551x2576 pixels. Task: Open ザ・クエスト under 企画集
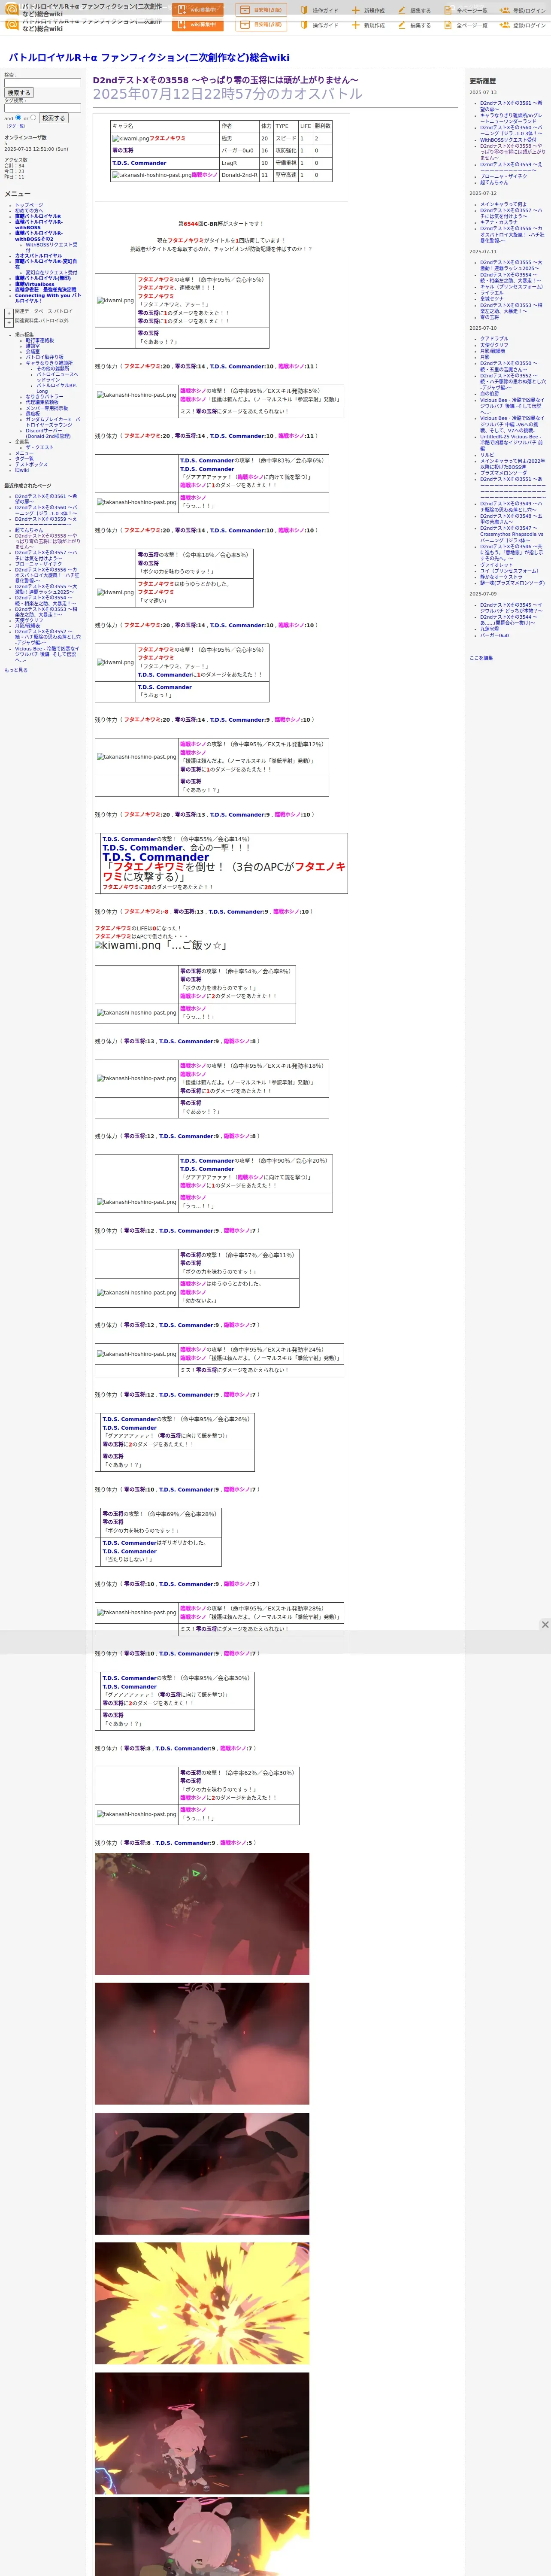coord(40,447)
